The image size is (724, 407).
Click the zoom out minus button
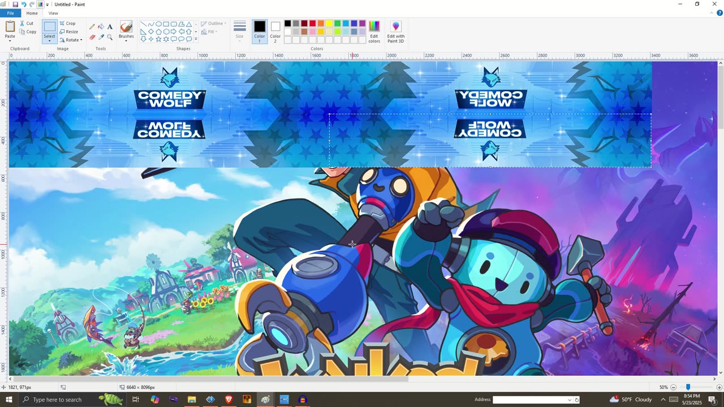pos(673,387)
